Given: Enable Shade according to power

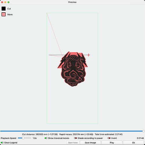Looking at the screenshot, I should (75, 138).
